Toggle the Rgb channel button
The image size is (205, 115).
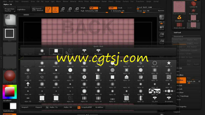[94, 8]
